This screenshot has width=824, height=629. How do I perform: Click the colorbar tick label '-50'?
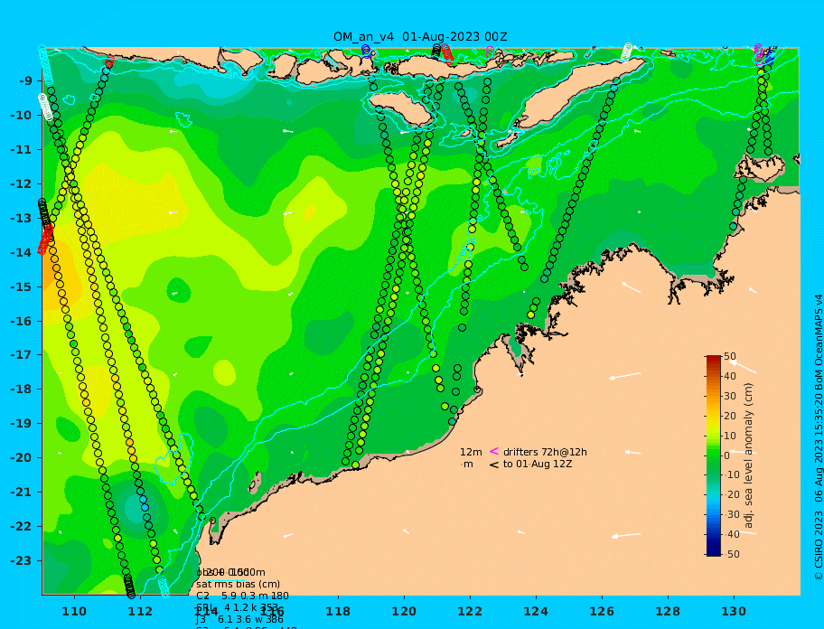pyautogui.click(x=731, y=554)
